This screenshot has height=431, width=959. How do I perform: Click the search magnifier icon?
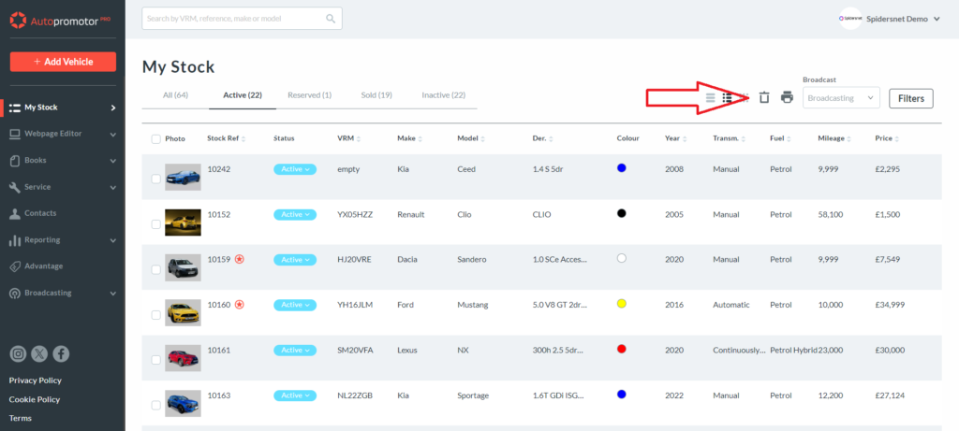coord(331,19)
